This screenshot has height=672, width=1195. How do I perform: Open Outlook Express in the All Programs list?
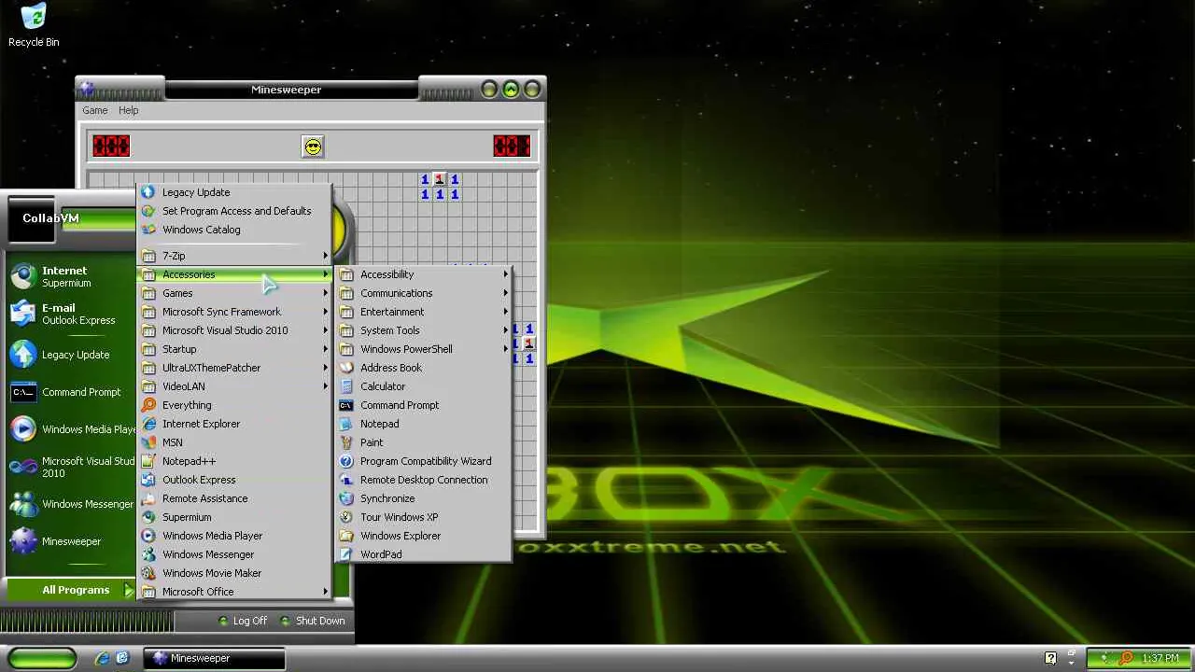click(234, 480)
